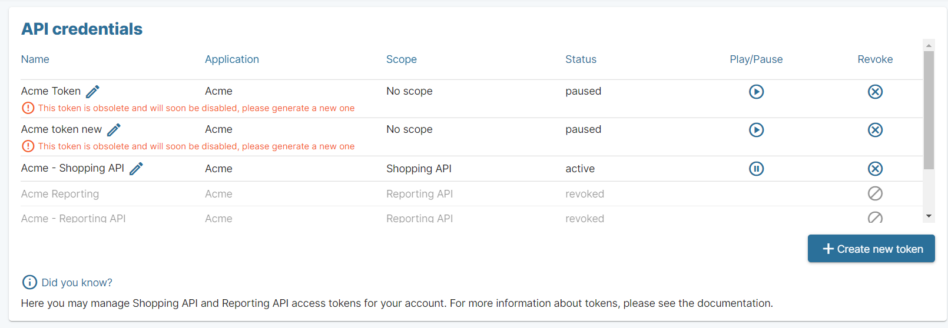Screen dimensions: 948x328
Task: Click obsolete warning icon under Acme Token
Action: click(28, 108)
